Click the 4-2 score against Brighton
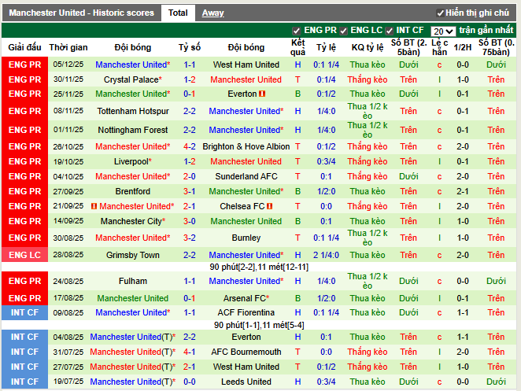Screen dimensions: 521x391 tap(190, 146)
